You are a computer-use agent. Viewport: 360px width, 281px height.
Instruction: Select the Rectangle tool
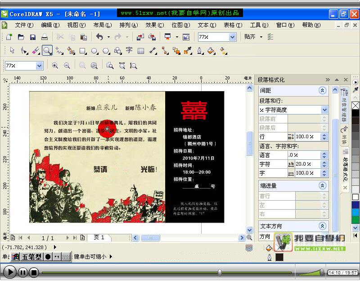(83, 50)
